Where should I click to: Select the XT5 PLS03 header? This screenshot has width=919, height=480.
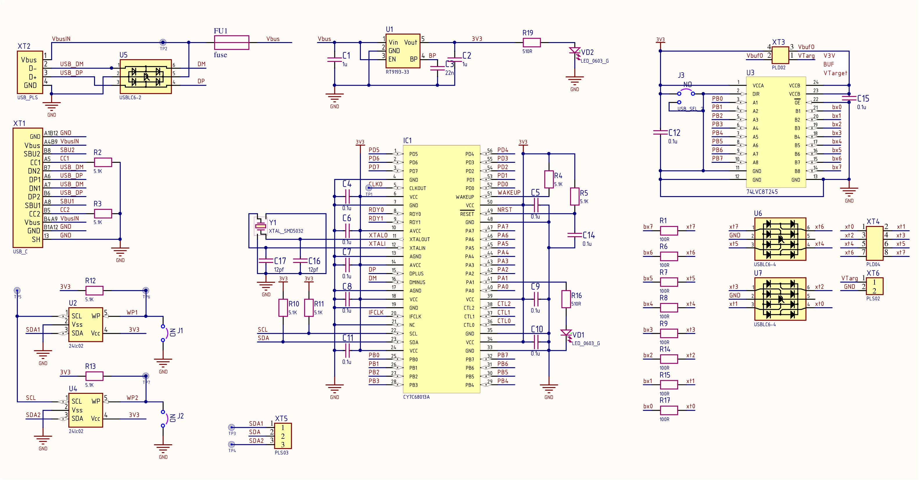(283, 436)
